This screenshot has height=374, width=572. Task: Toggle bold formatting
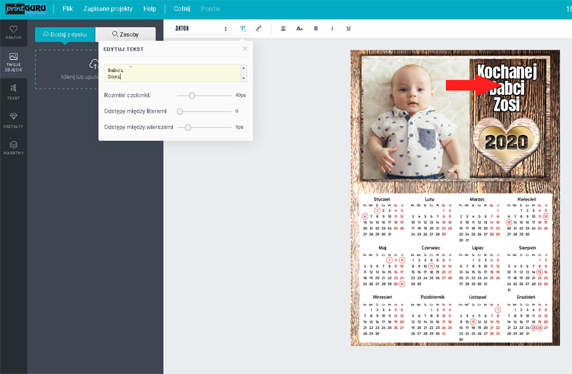pos(316,29)
